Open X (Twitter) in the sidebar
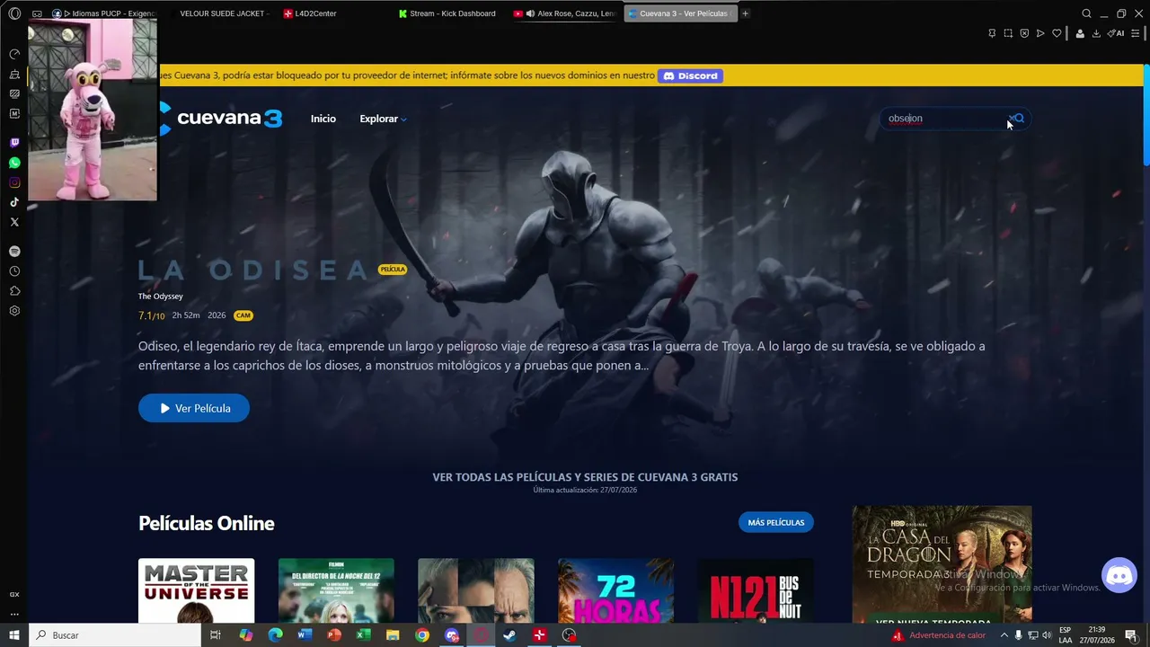This screenshot has width=1150, height=647. (x=14, y=222)
